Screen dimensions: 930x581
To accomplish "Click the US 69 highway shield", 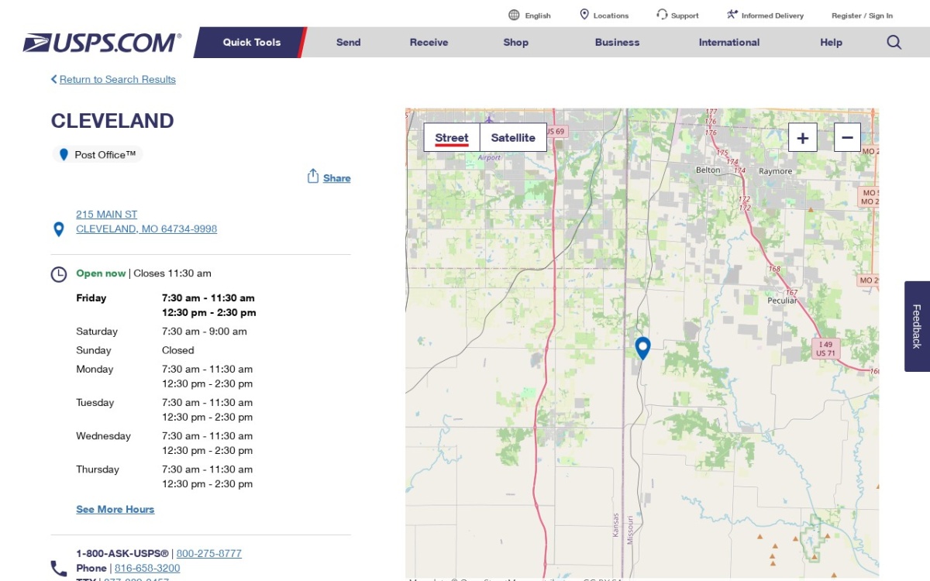I will coord(555,132).
